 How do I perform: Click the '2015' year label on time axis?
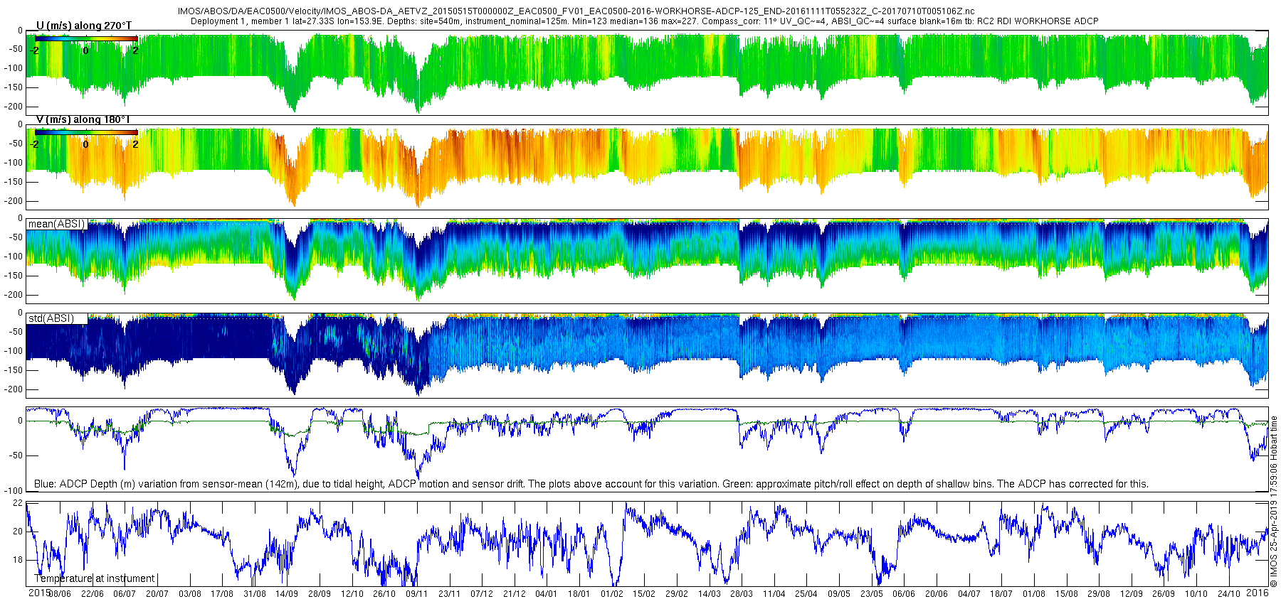tap(39, 593)
